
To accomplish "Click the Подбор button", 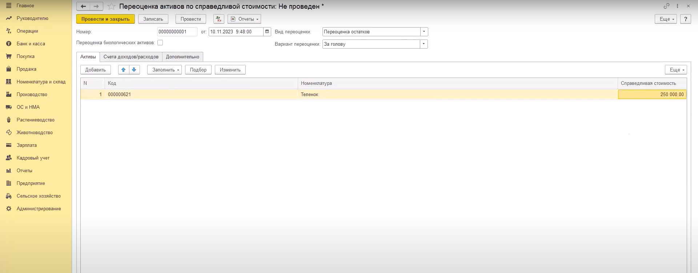I will coord(198,70).
